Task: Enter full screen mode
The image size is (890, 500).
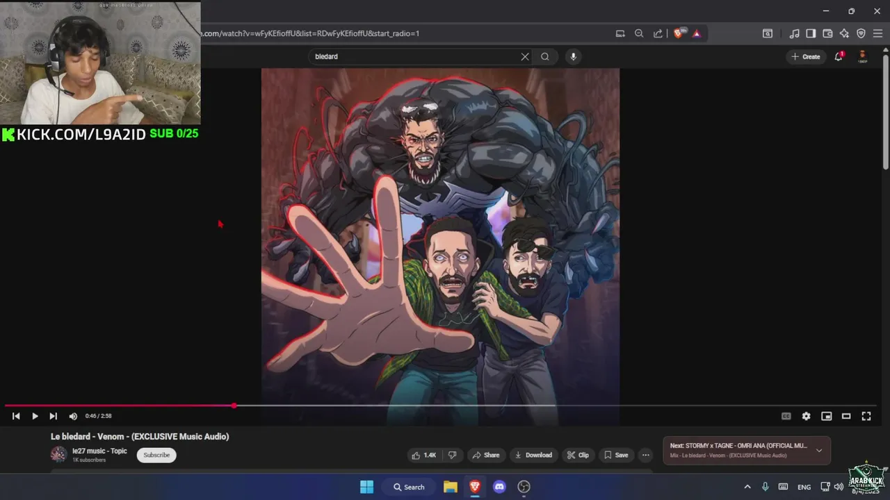Action: (866, 416)
